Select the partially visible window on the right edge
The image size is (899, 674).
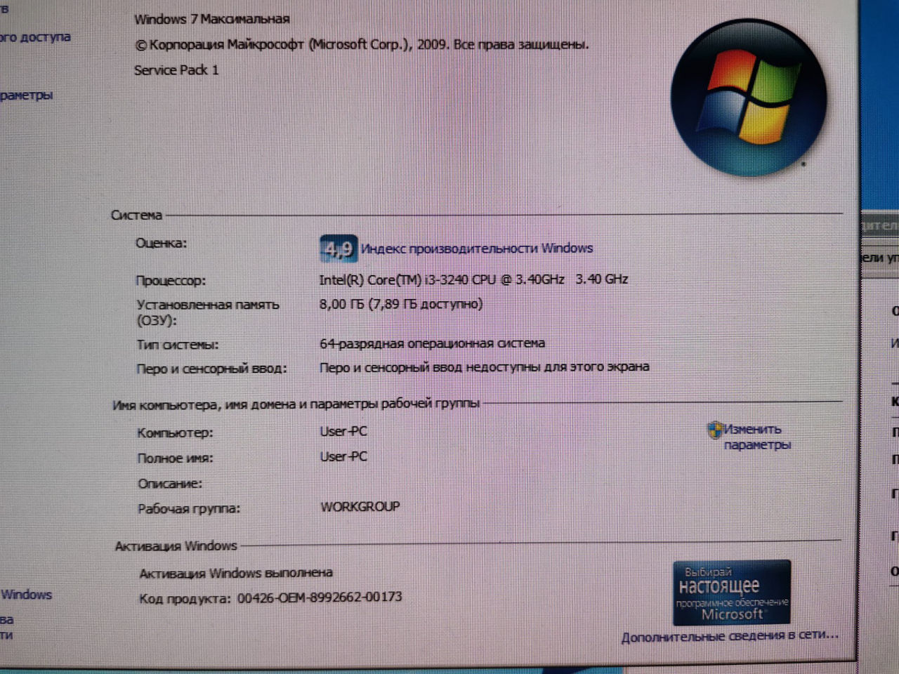[882, 351]
